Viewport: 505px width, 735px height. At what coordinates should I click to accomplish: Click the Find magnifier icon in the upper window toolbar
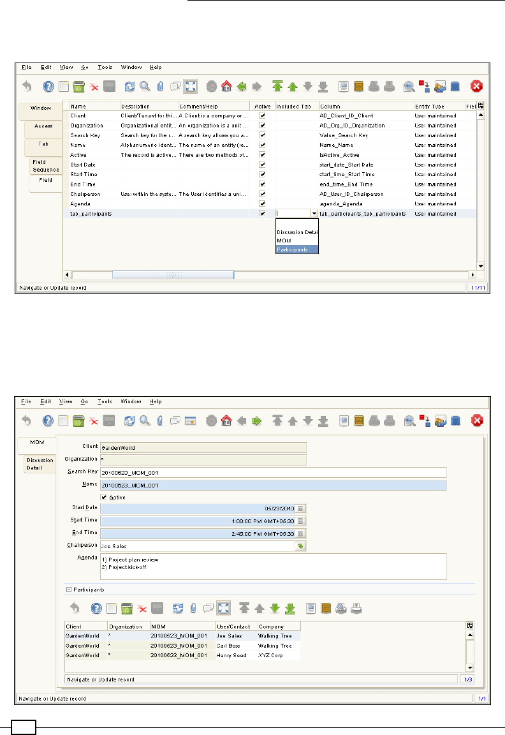[145, 86]
